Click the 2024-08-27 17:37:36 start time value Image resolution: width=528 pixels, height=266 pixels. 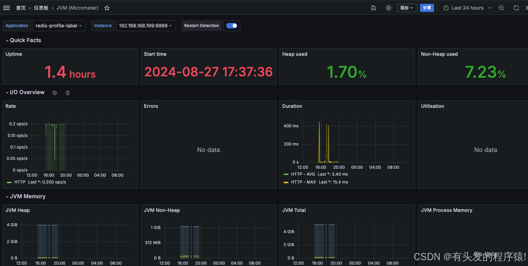point(208,72)
